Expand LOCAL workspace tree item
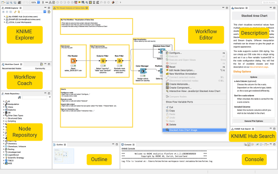The width and height of the screenshot is (278, 174). [x=5, y=22]
